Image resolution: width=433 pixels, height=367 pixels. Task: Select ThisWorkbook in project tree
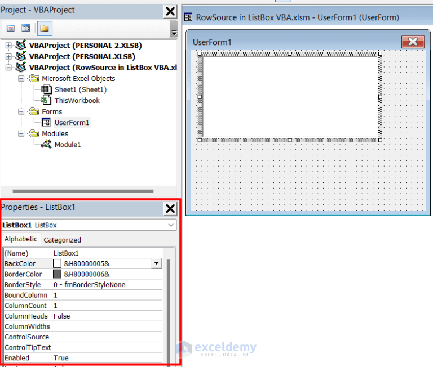tap(77, 101)
